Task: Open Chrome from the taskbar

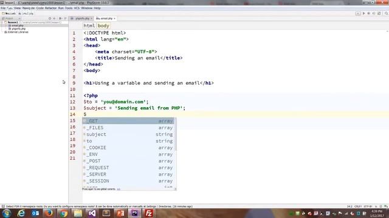Action: coord(63,213)
